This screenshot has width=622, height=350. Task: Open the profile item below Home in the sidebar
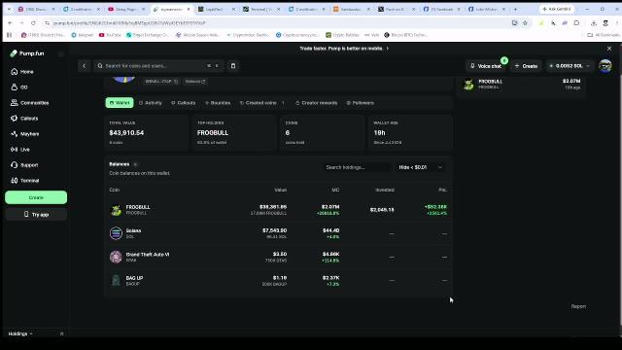[x=19, y=87]
